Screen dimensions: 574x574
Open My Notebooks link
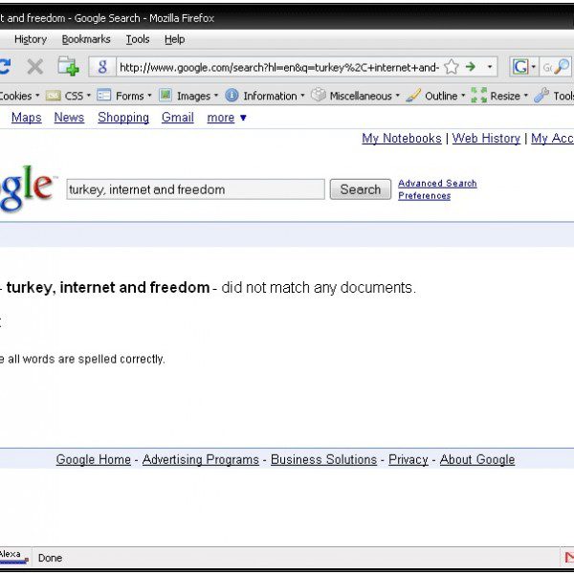coord(402,139)
